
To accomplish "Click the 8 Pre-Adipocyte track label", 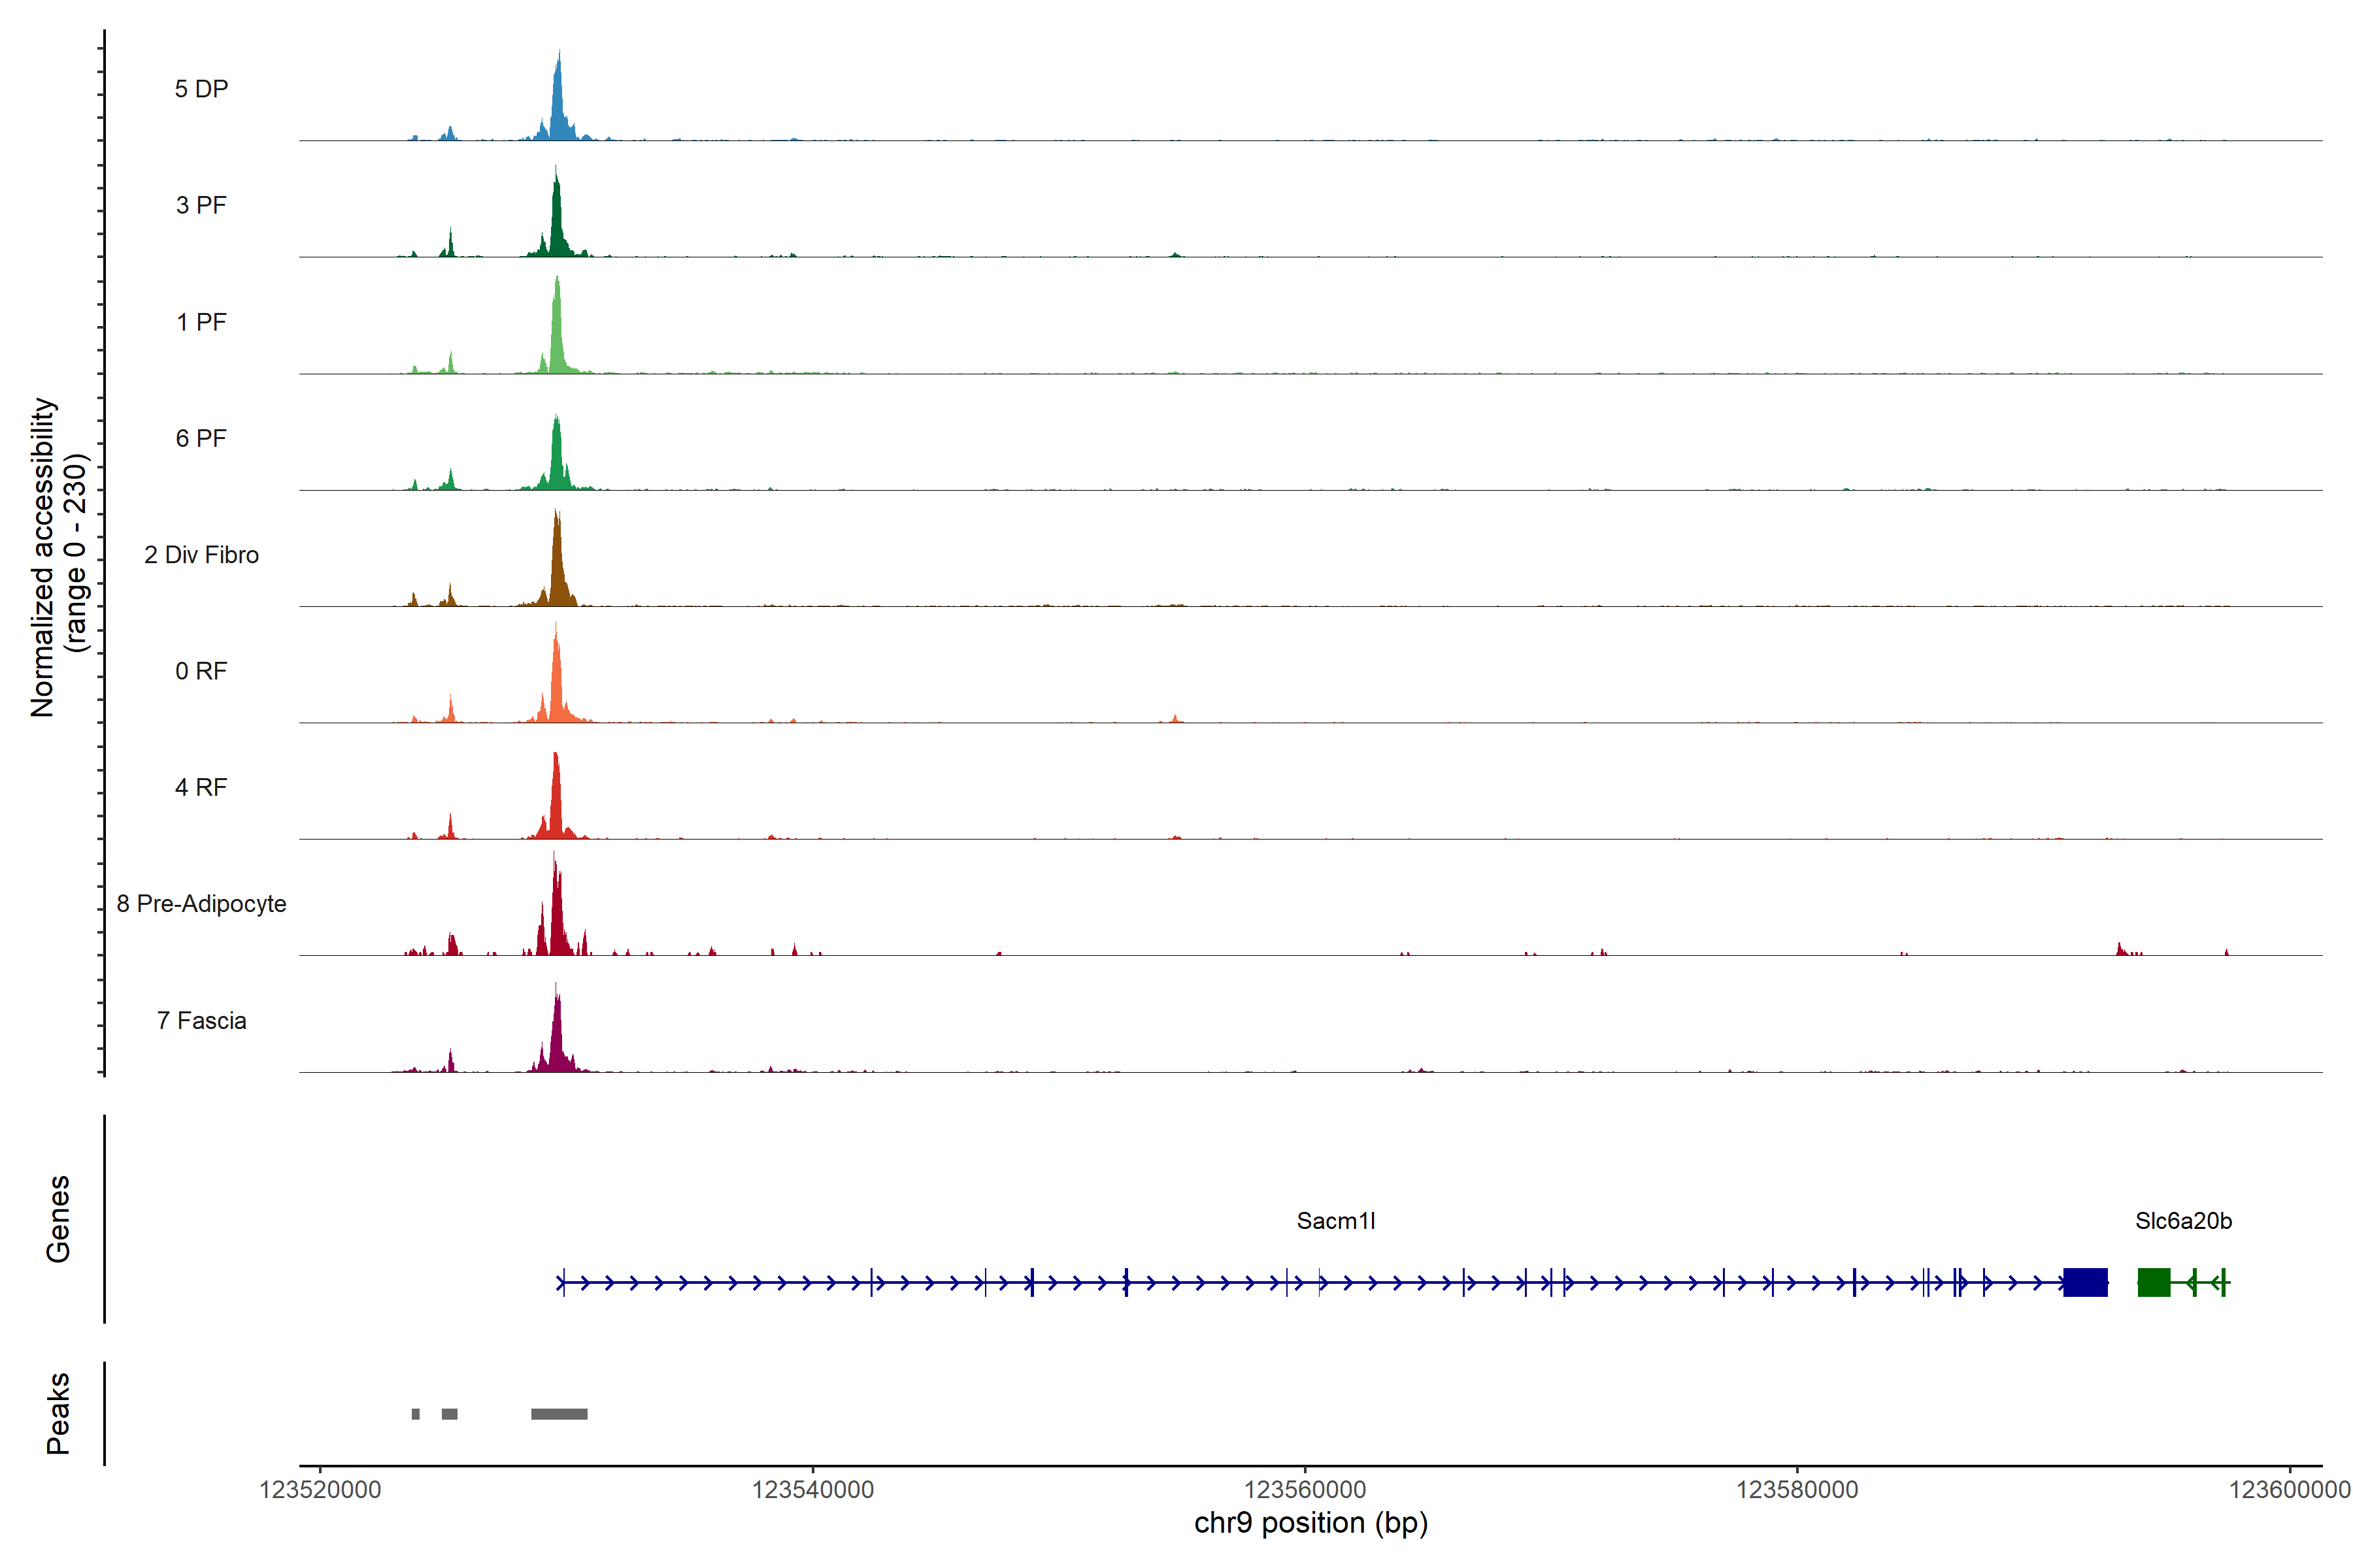I will (201, 904).
